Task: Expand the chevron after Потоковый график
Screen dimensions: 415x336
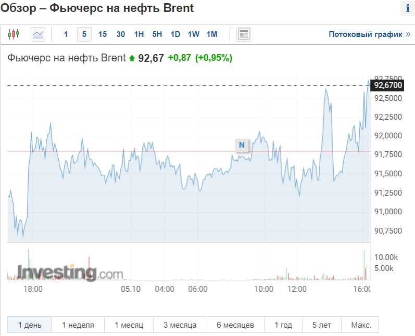Action: (408, 34)
